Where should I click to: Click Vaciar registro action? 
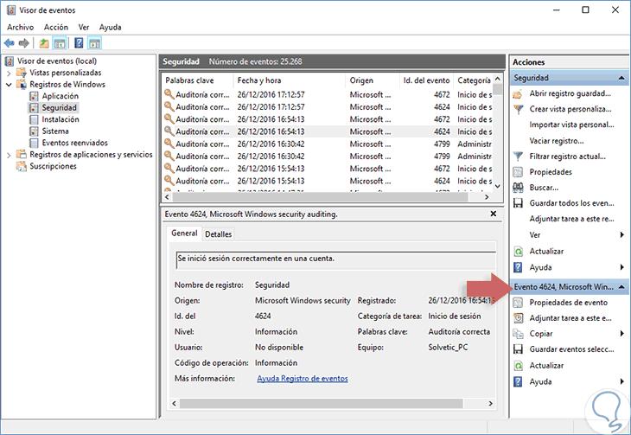[x=556, y=140]
